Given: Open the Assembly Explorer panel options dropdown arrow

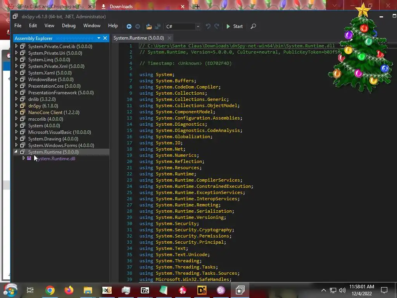Looking at the screenshot, I should (x=98, y=38).
